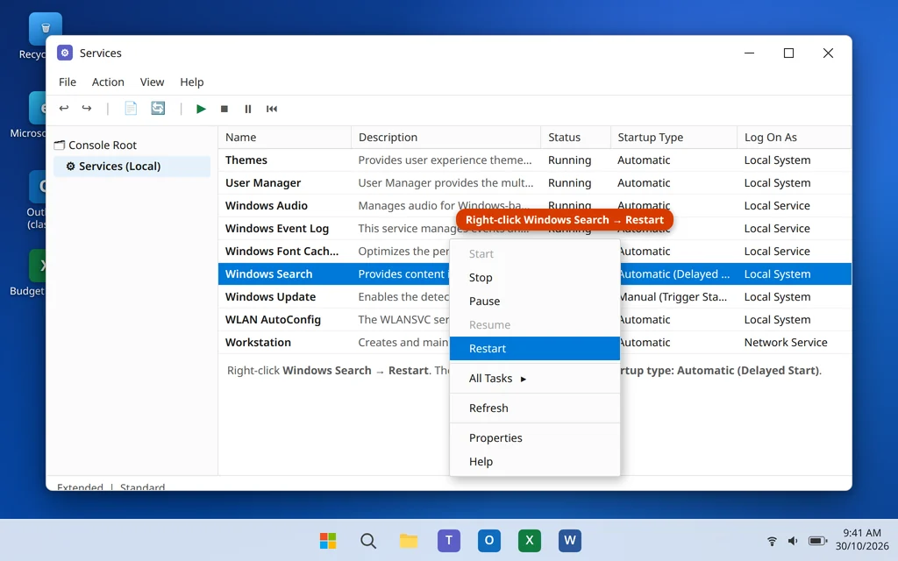The width and height of the screenshot is (898, 561).
Task: Click the Back arrow in the toolbar
Action: tap(63, 108)
